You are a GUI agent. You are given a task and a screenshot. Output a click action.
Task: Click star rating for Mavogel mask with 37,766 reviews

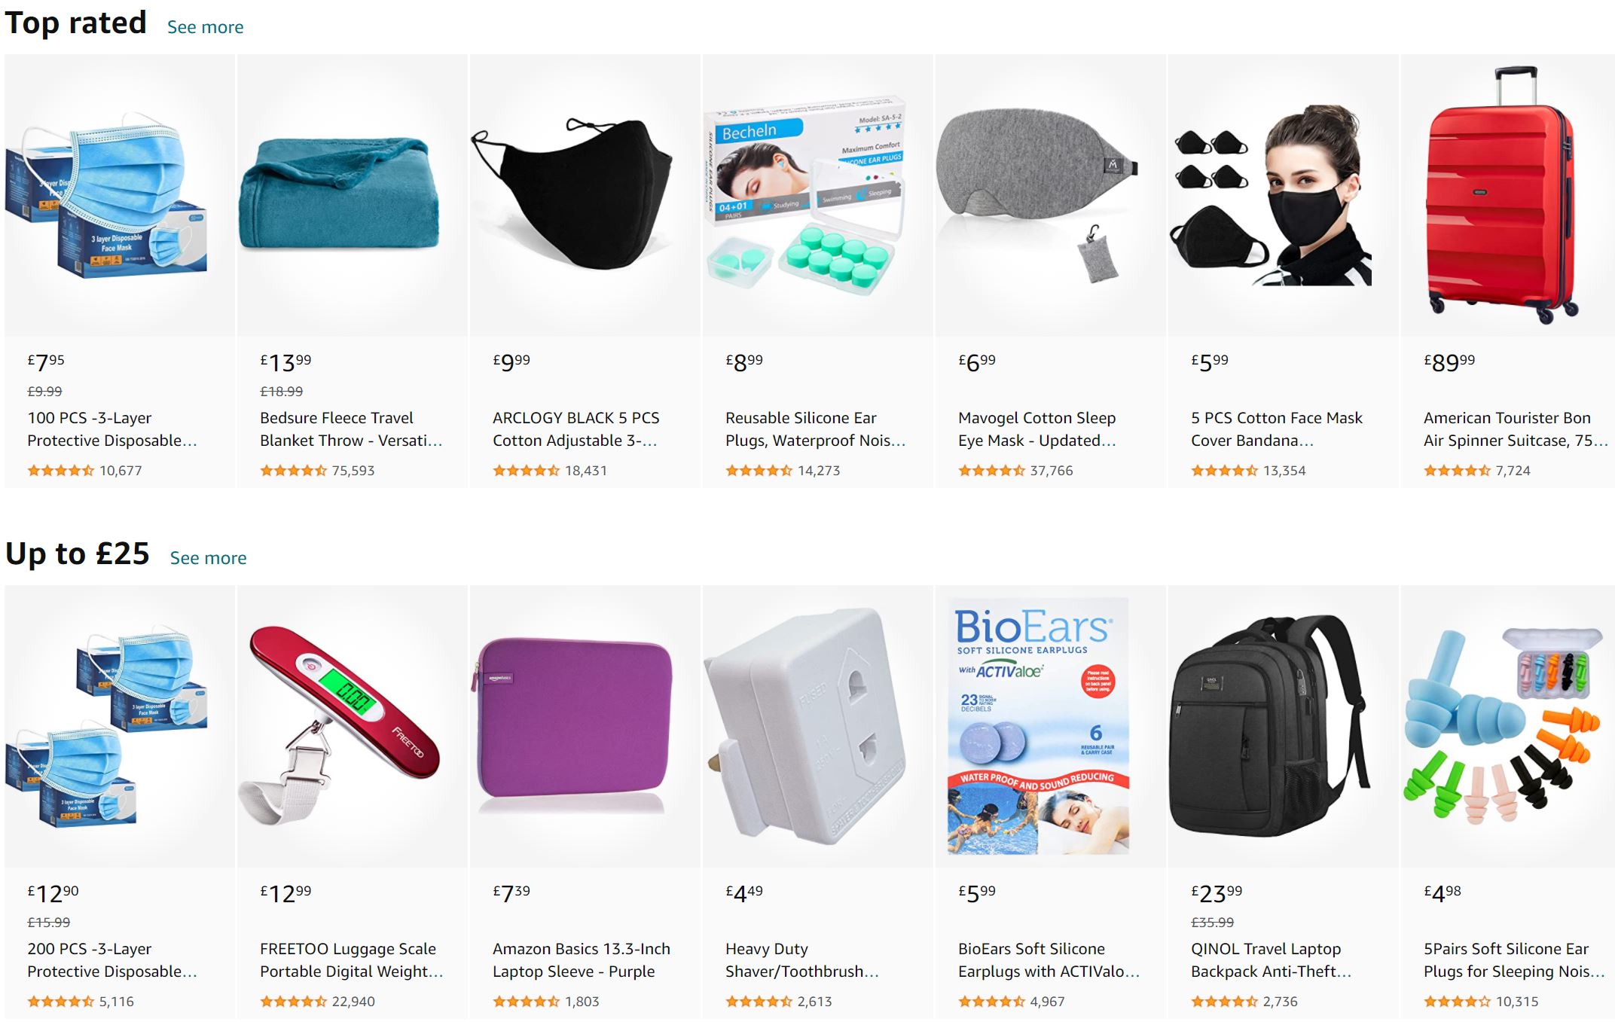[991, 471]
